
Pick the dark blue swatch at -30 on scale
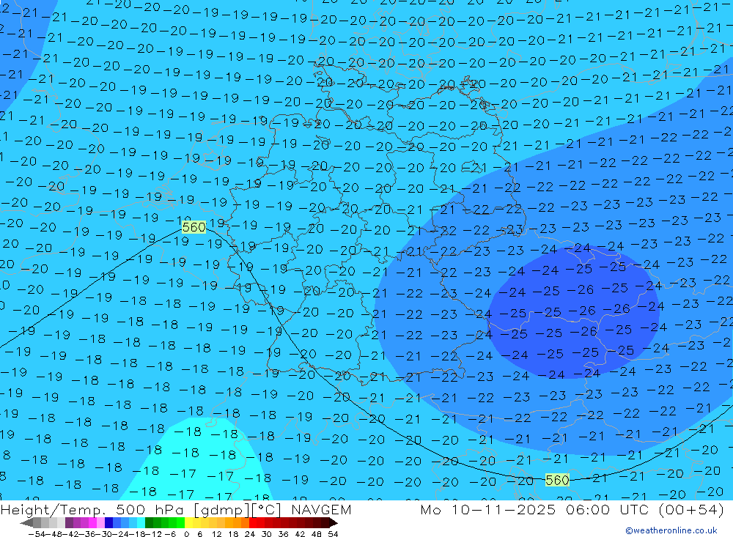[x=108, y=522]
